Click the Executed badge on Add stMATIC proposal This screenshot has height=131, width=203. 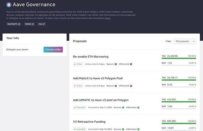80,108
